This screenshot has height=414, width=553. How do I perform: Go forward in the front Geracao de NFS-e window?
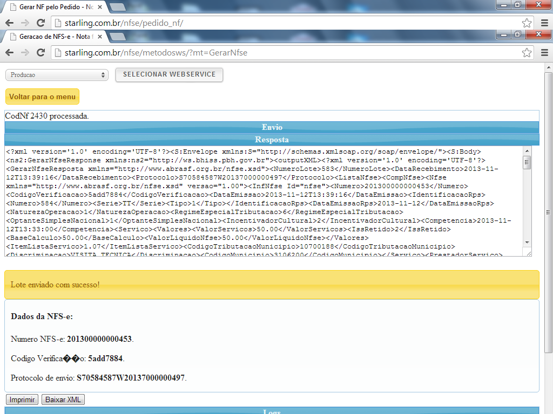coord(25,53)
